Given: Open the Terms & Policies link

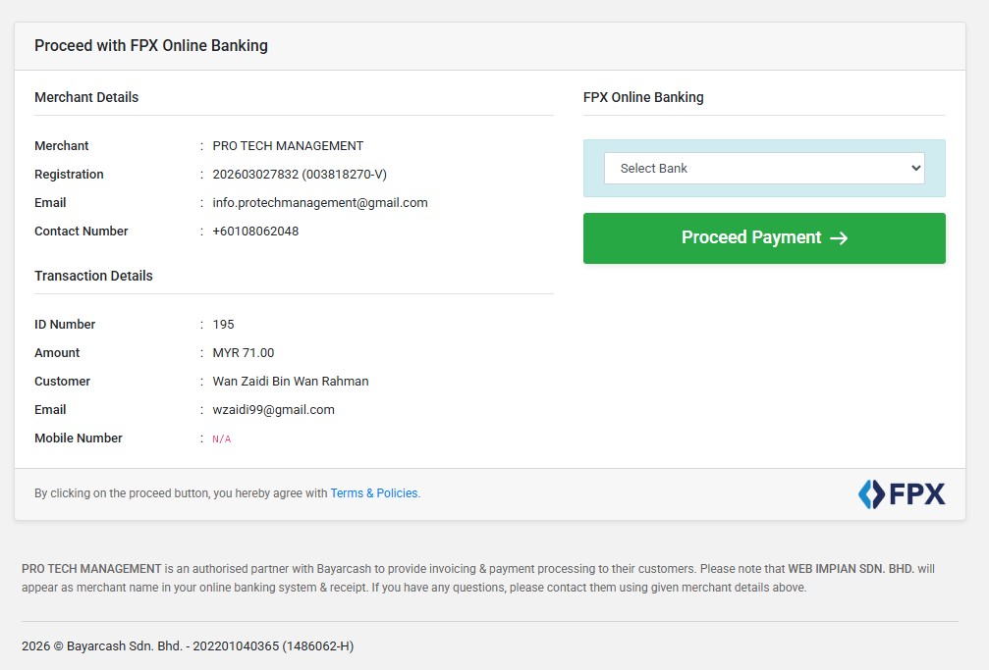Looking at the screenshot, I should click(374, 492).
